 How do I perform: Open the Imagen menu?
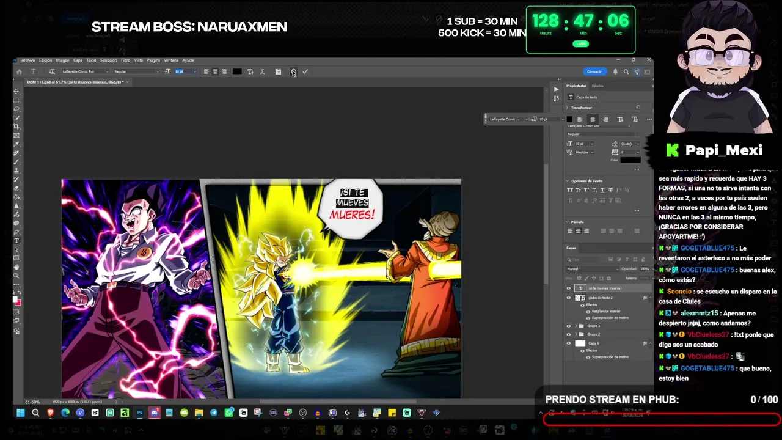[x=62, y=61]
